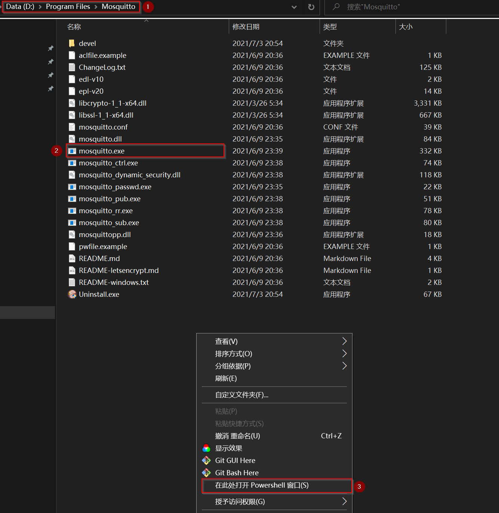The width and height of the screenshot is (499, 513).
Task: Select the devel folder name
Action: pyautogui.click(x=87, y=43)
